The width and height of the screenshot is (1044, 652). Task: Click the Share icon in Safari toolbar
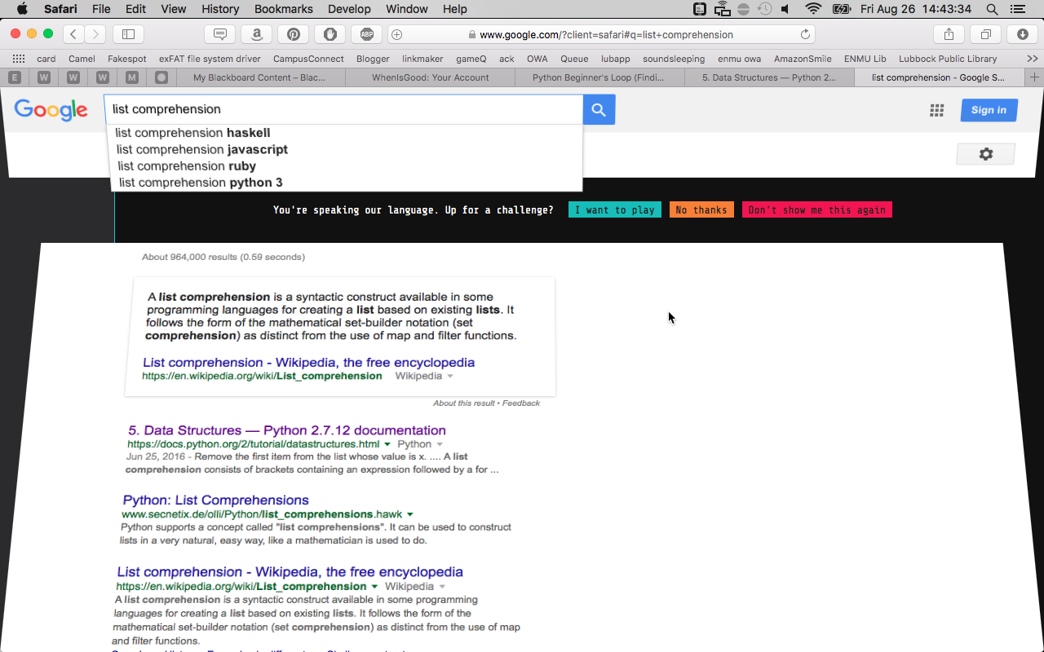point(949,34)
